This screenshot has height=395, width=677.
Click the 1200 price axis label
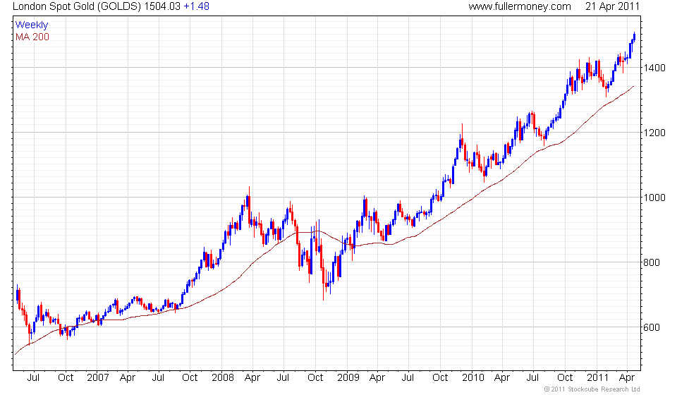click(x=654, y=133)
